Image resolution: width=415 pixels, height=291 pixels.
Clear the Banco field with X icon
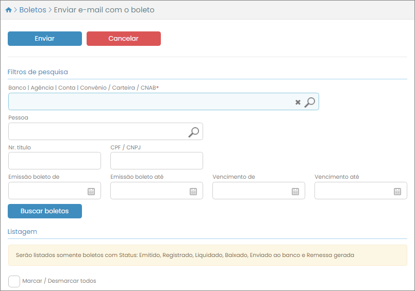tap(297, 102)
